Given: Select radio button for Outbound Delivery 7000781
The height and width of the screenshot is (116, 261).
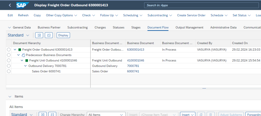Looking at the screenshot, I should (9, 66).
